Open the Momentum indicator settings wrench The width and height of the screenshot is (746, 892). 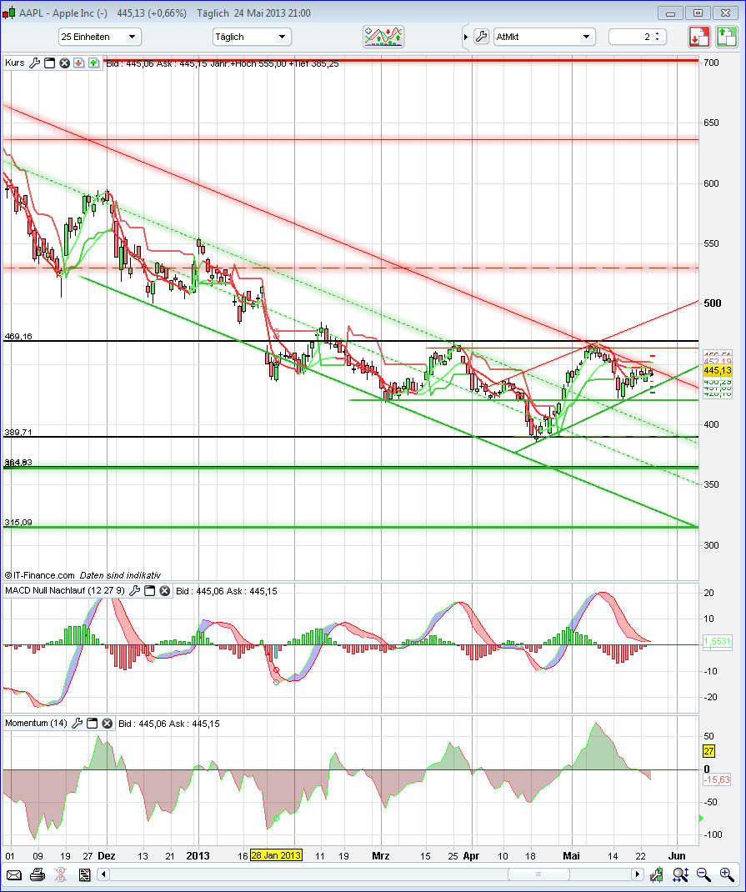78,724
